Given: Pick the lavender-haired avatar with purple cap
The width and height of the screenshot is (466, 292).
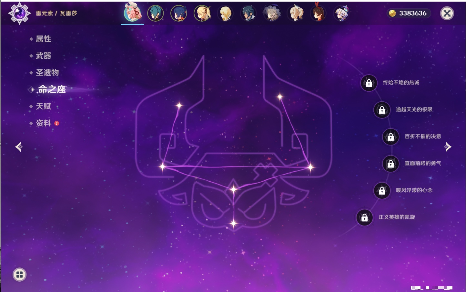Looking at the screenshot, I should [x=341, y=13].
